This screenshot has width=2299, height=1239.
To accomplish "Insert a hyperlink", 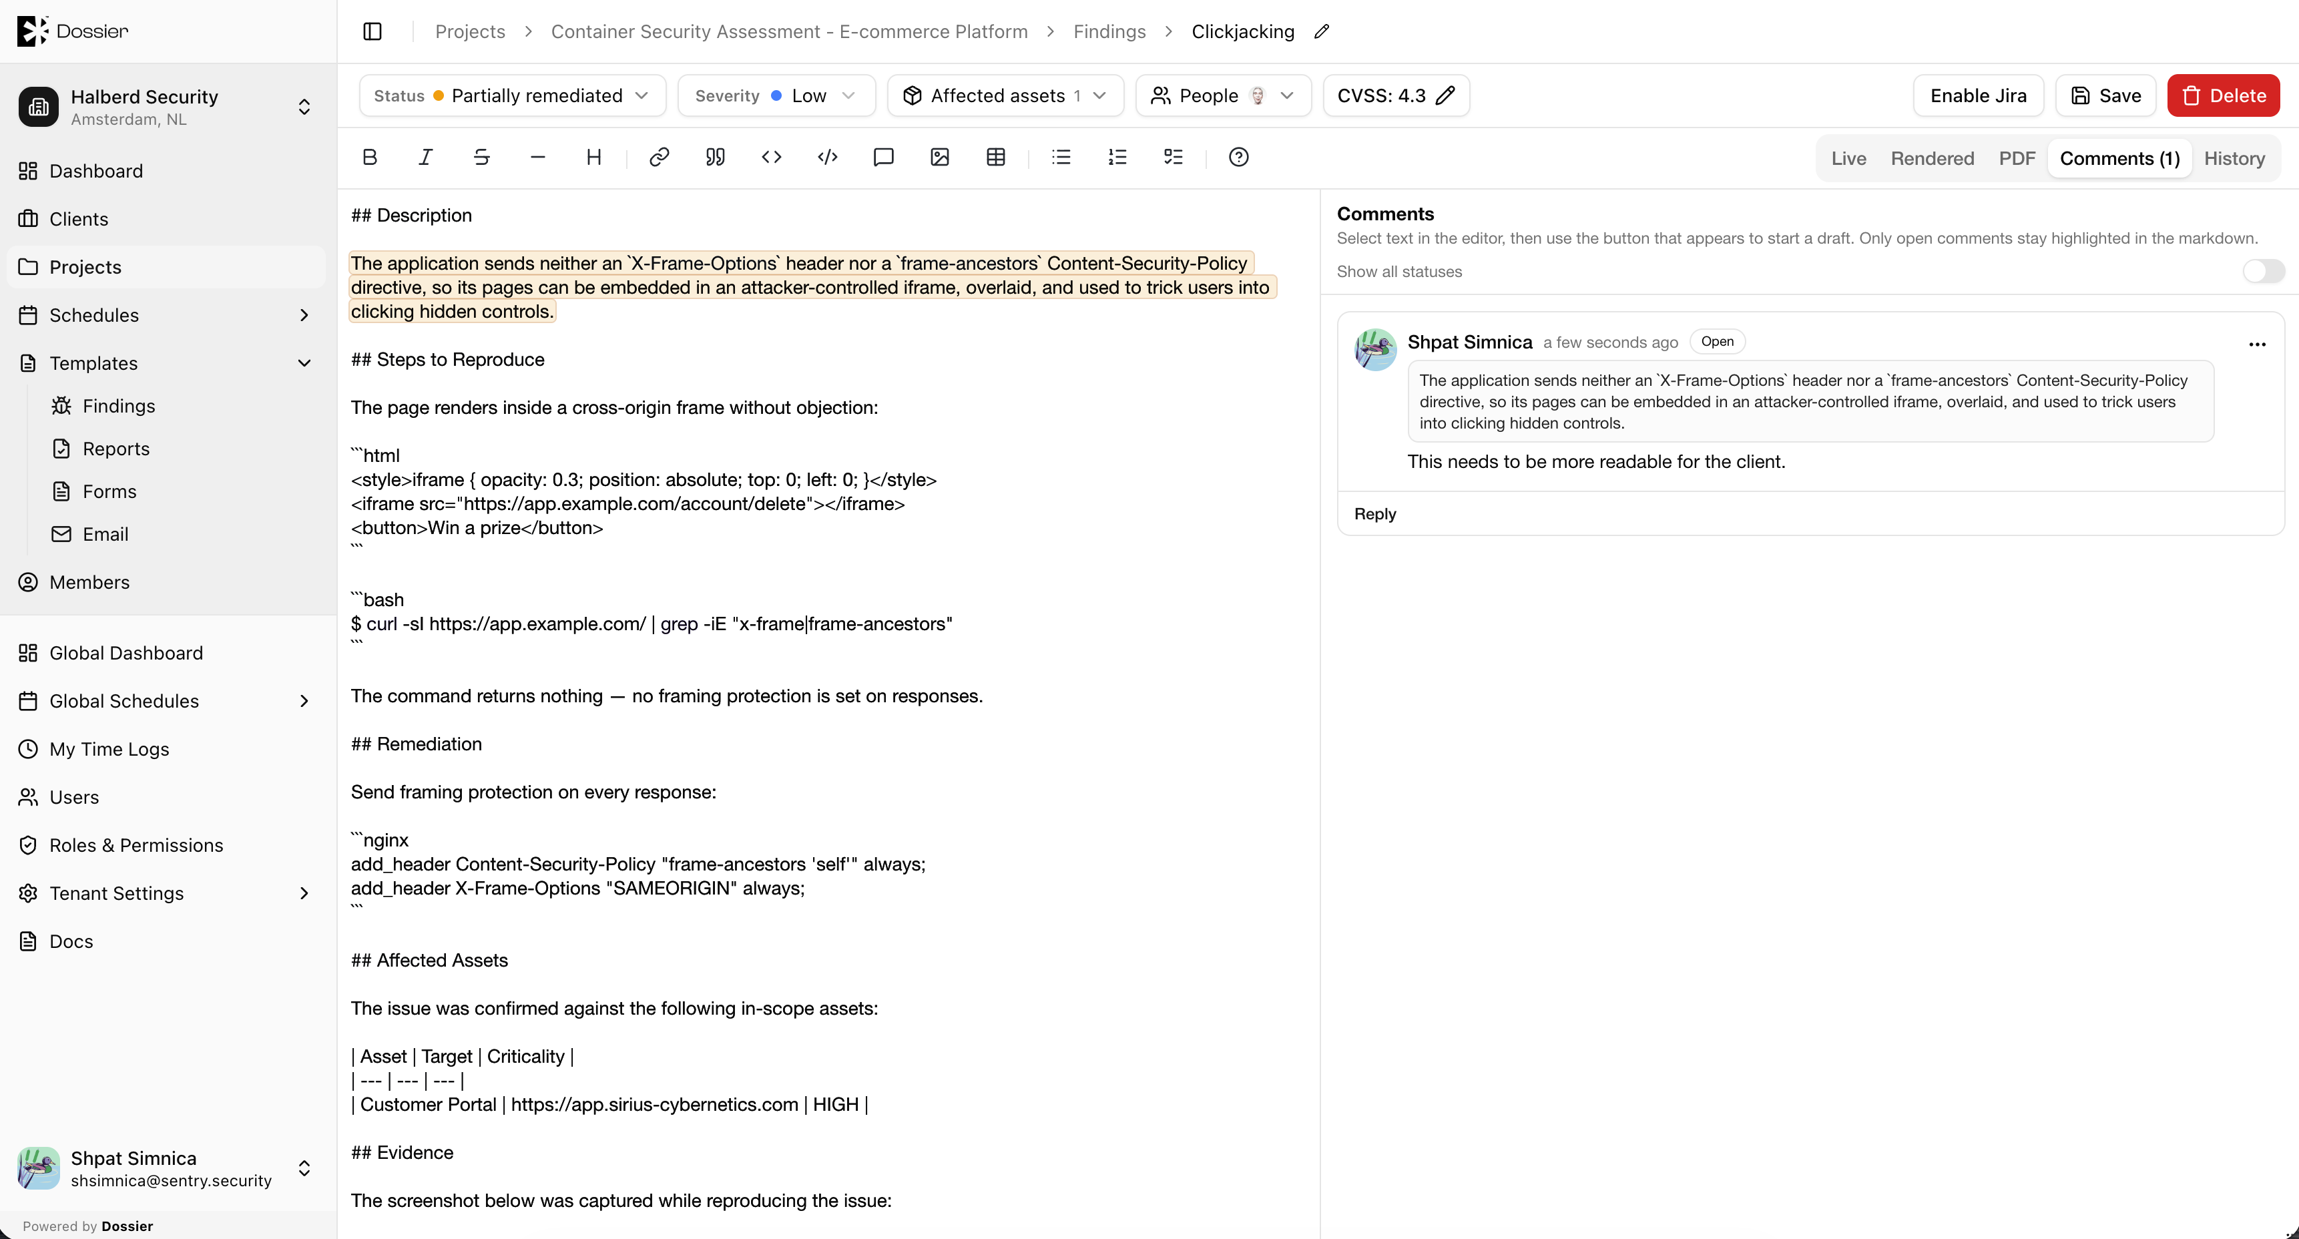I will tap(659, 157).
